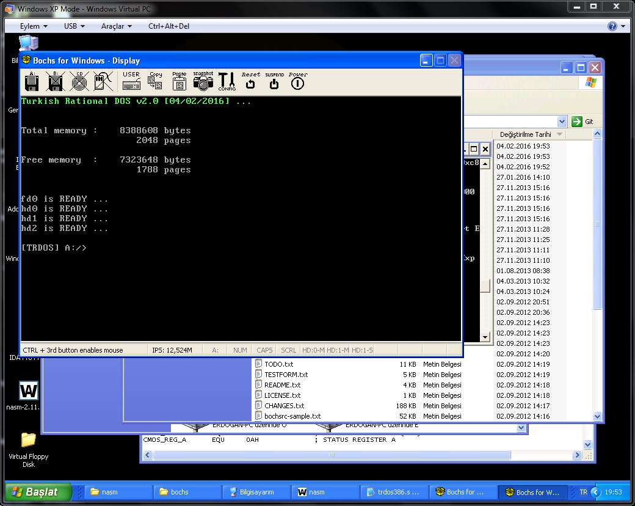The width and height of the screenshot is (635, 506).
Task: Expand the Araçlar menu
Action: (116, 26)
